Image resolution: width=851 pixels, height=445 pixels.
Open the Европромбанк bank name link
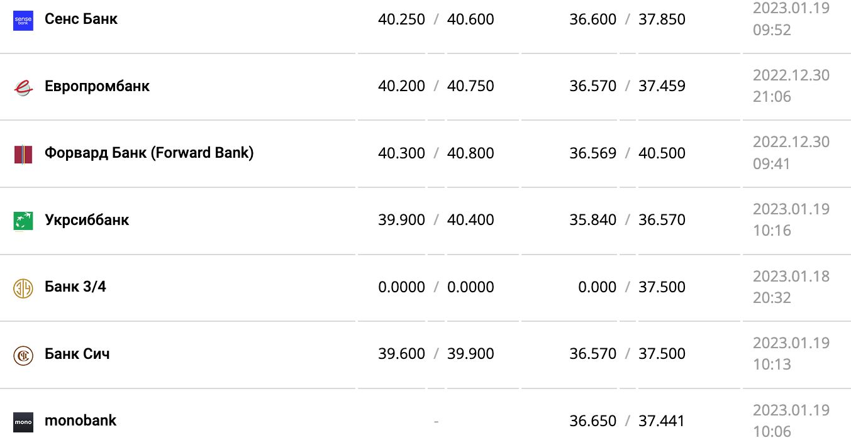point(97,86)
